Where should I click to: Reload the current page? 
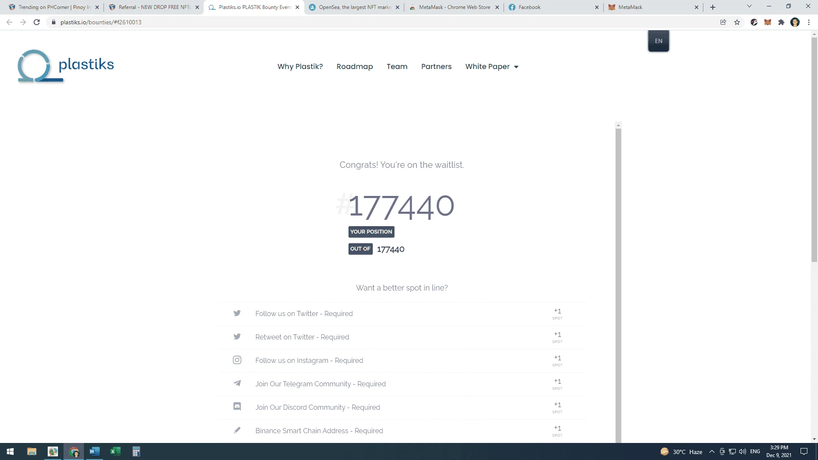(x=37, y=22)
